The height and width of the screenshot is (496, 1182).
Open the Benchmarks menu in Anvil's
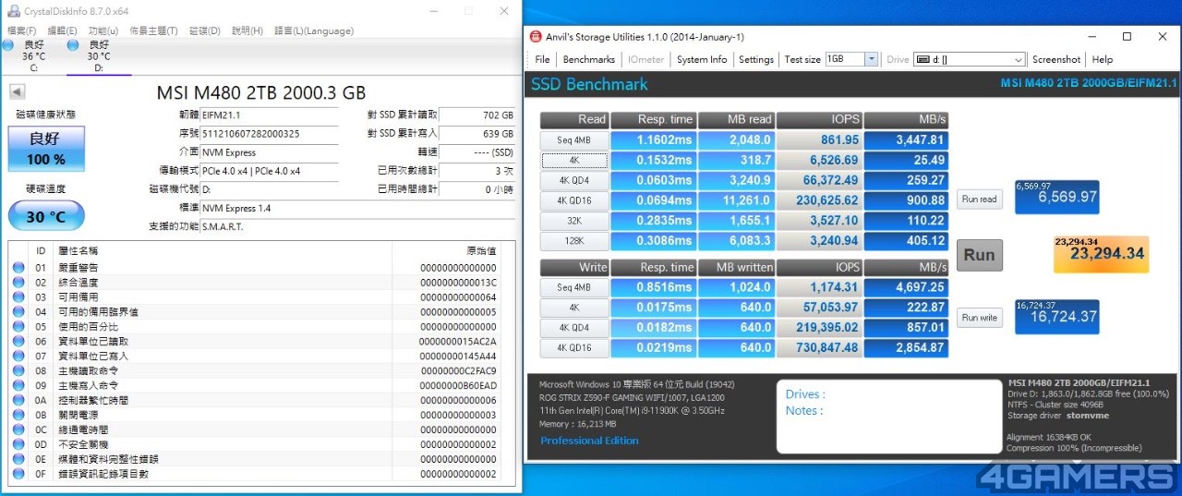tap(588, 59)
